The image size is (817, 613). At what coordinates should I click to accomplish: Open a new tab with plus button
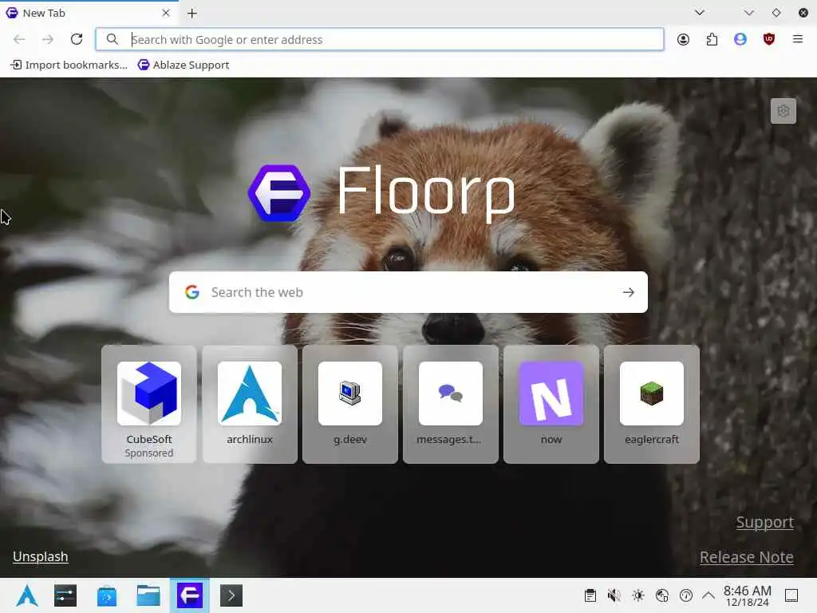pos(191,13)
